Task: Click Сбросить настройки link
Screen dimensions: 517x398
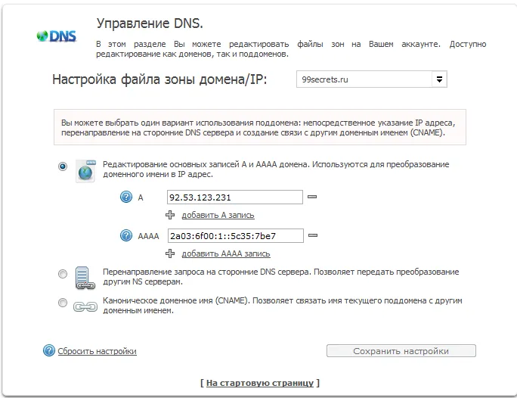Action: pyautogui.click(x=97, y=351)
